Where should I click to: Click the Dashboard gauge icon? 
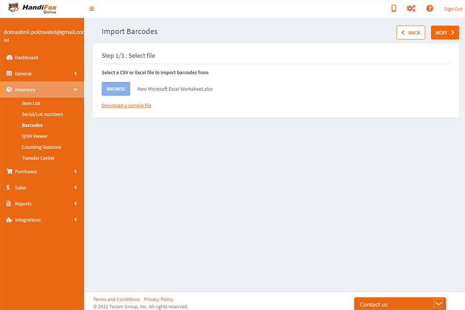pos(9,57)
